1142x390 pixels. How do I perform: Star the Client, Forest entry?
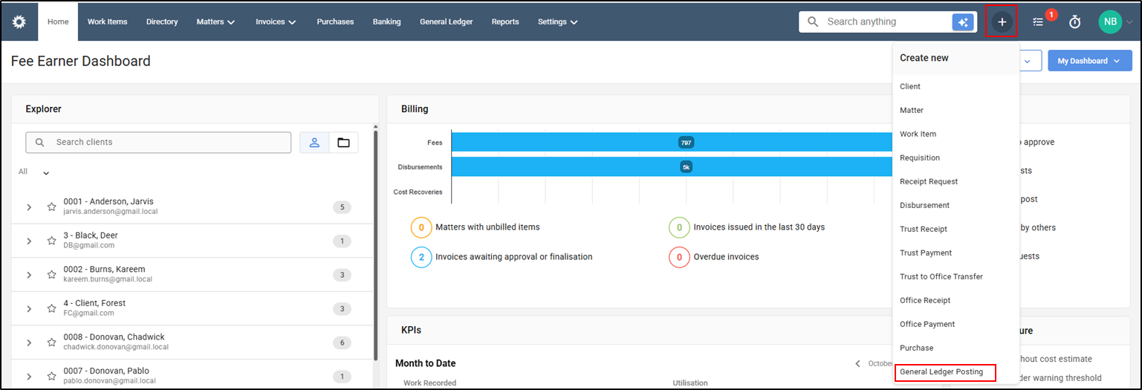(x=52, y=309)
